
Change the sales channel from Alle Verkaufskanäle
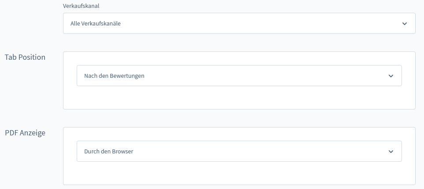pyautogui.click(x=239, y=23)
